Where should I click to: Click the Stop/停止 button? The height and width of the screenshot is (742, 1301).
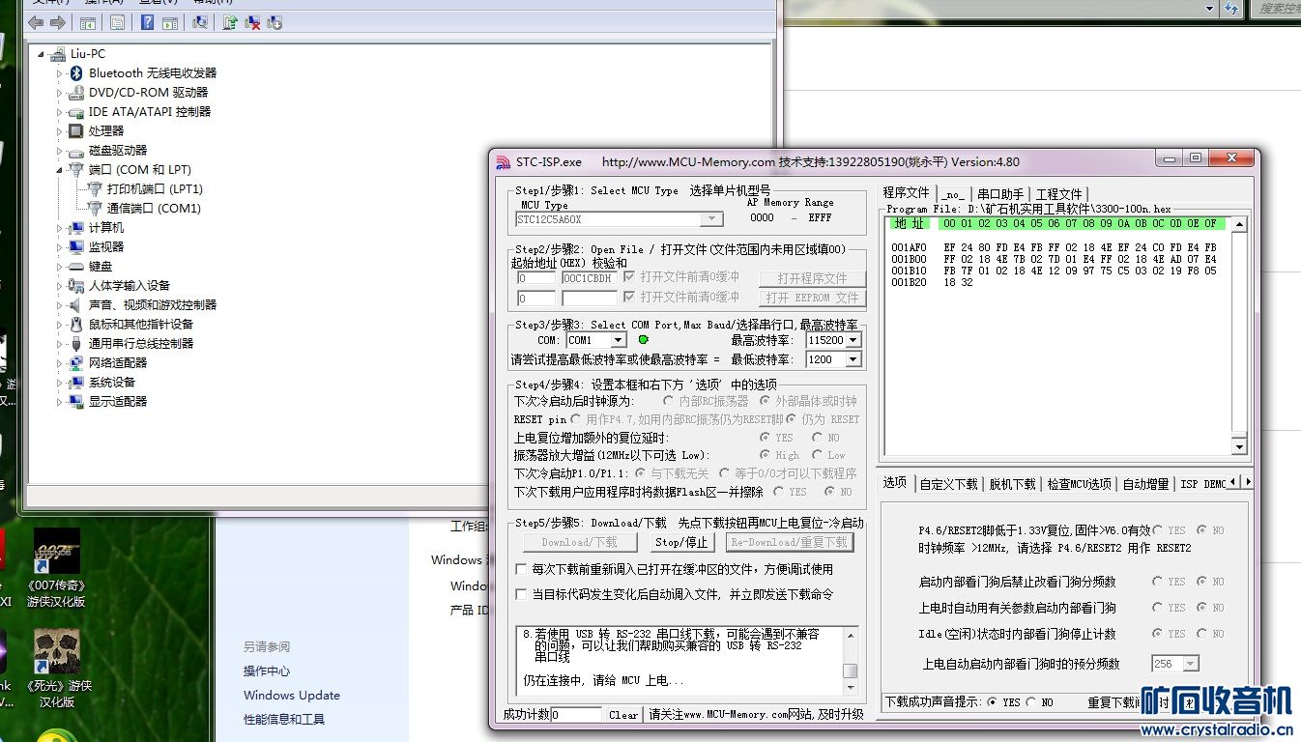coord(681,543)
